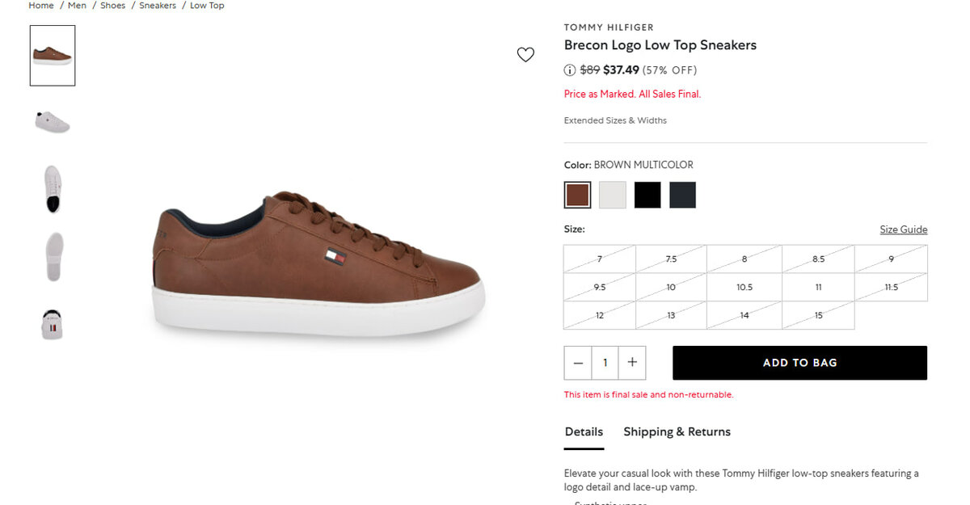Choose the black color swatch
This screenshot has width=970, height=505.
(x=647, y=195)
